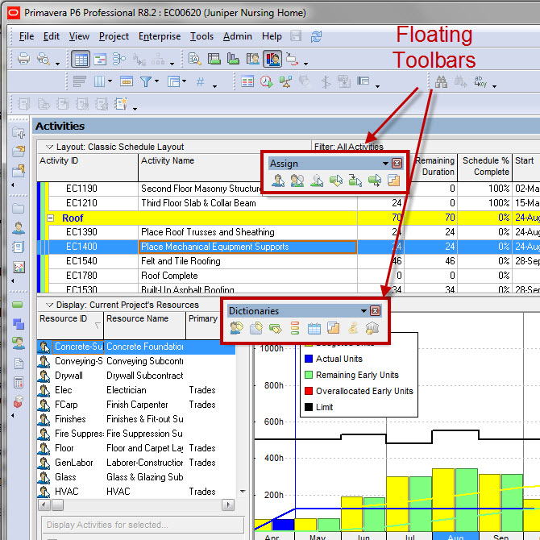540x540 pixels.
Task: Click Assign Successors icon in Assign toolbar
Action: coord(374,181)
